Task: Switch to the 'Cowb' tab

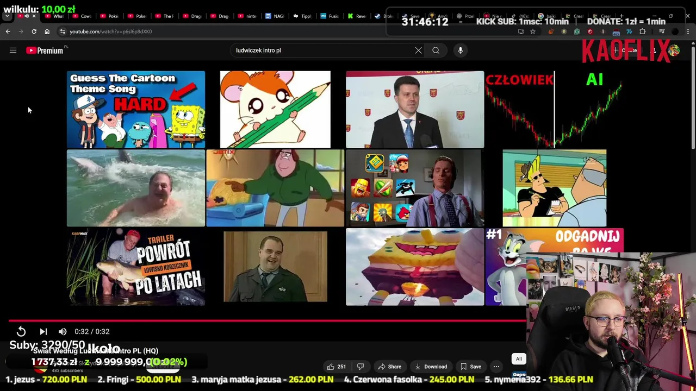Action: [x=82, y=16]
